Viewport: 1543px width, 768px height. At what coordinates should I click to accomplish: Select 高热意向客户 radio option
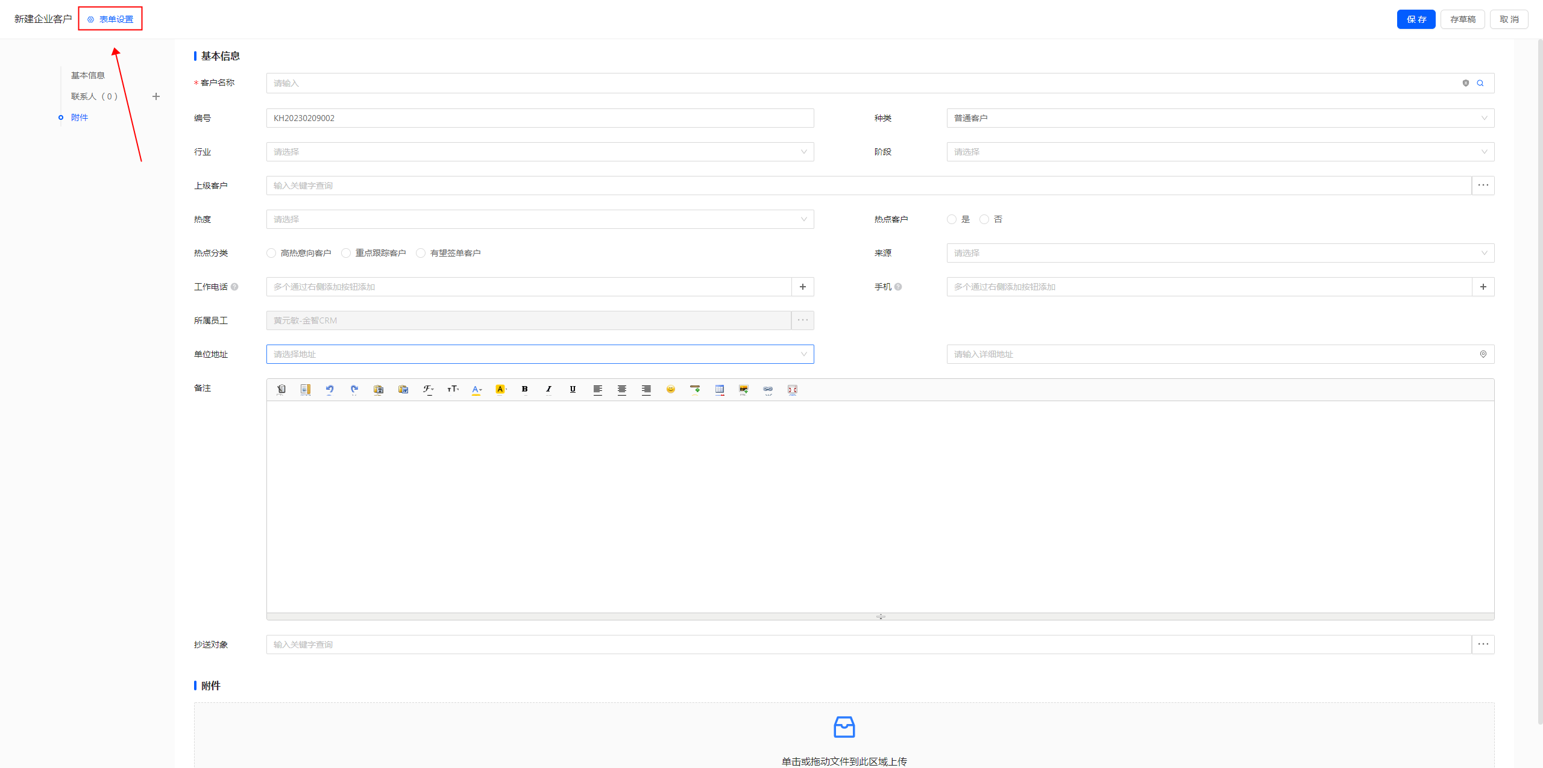(271, 253)
